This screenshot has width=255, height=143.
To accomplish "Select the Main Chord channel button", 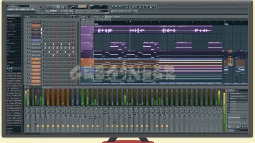I will pos(36,40).
